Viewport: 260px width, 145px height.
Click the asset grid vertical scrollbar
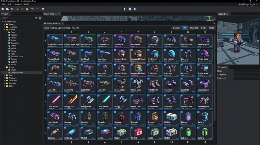click(x=215, y=78)
